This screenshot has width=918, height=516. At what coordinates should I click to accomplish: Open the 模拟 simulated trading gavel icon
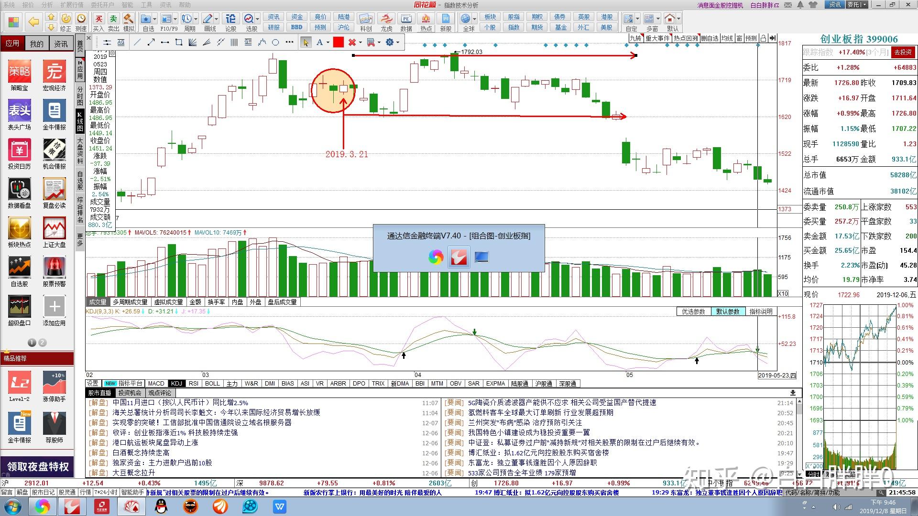[129, 22]
